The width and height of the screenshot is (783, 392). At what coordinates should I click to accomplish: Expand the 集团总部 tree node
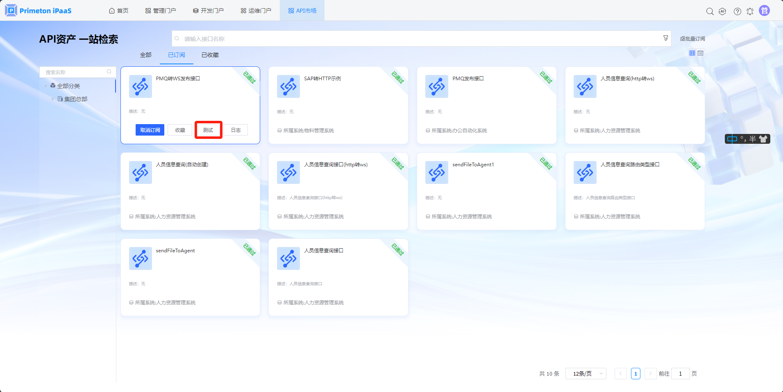coord(53,99)
